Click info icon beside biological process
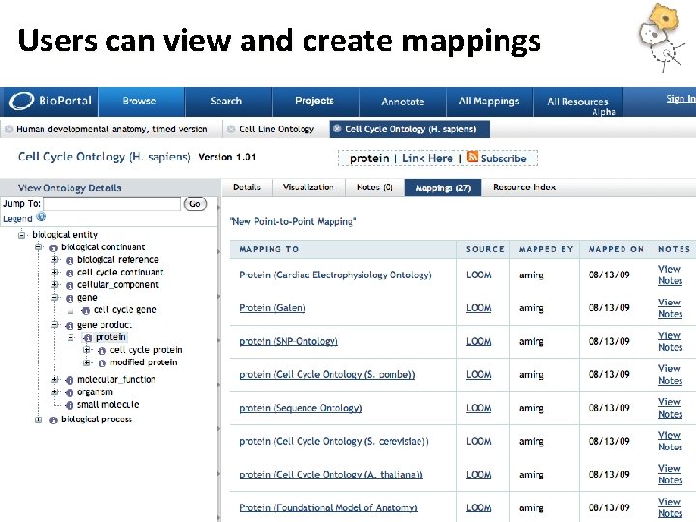The height and width of the screenshot is (522, 696). (x=54, y=420)
